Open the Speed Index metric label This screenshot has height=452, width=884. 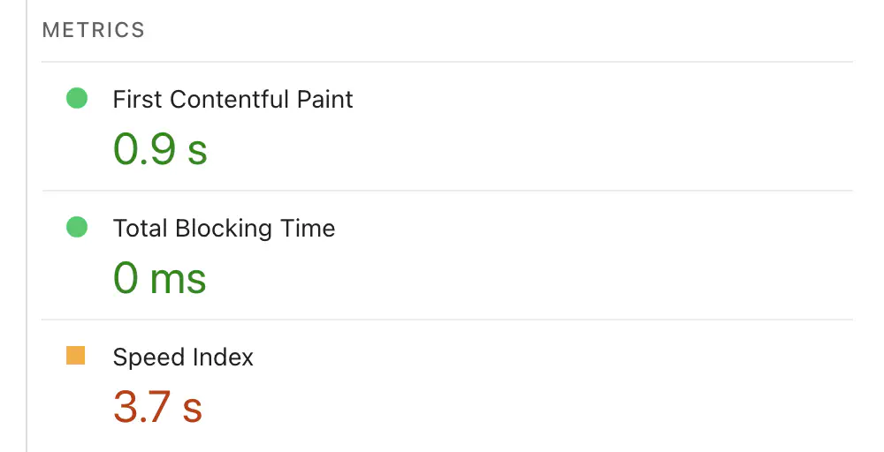tap(183, 357)
